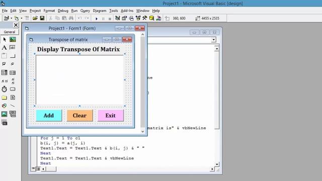The height and width of the screenshot is (181, 322).
Task: Select the FileListBox control tool
Action: 13,98
